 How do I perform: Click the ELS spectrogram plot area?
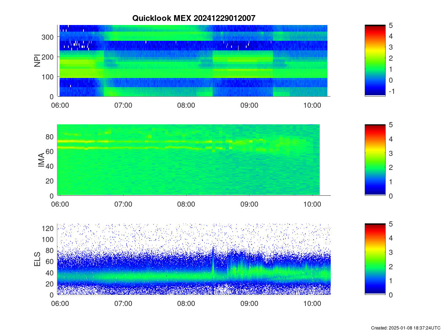[x=194, y=259]
